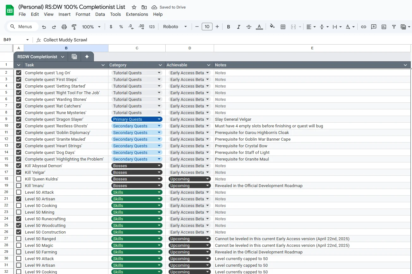Screen dimensions: 412x274
Task: Click the Menus search button
Action: pos(22,27)
